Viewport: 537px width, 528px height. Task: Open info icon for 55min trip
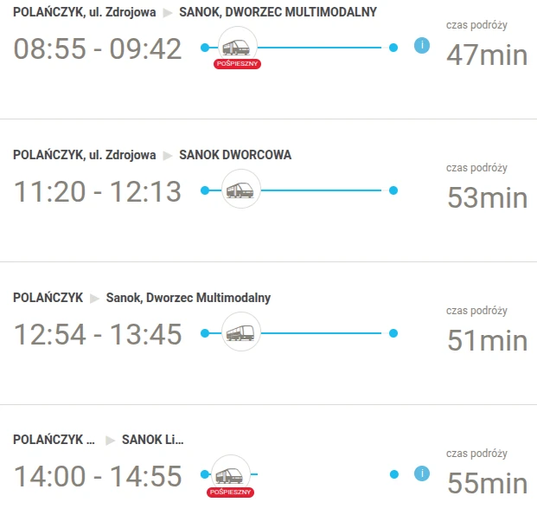[x=422, y=473]
